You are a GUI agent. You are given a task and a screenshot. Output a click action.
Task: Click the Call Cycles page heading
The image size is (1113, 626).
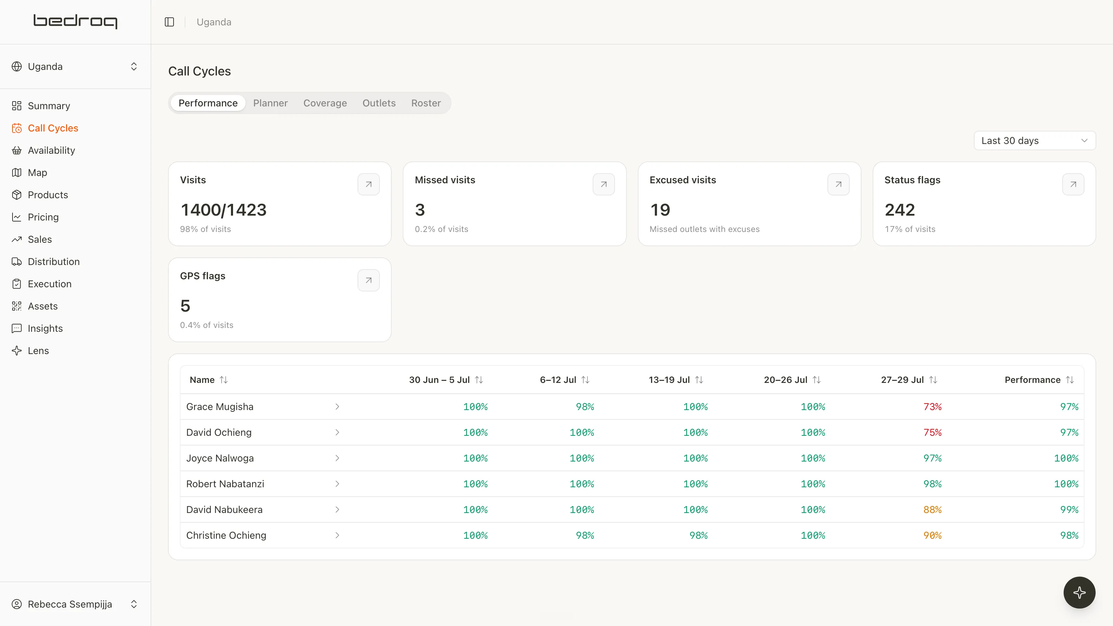[x=199, y=71]
